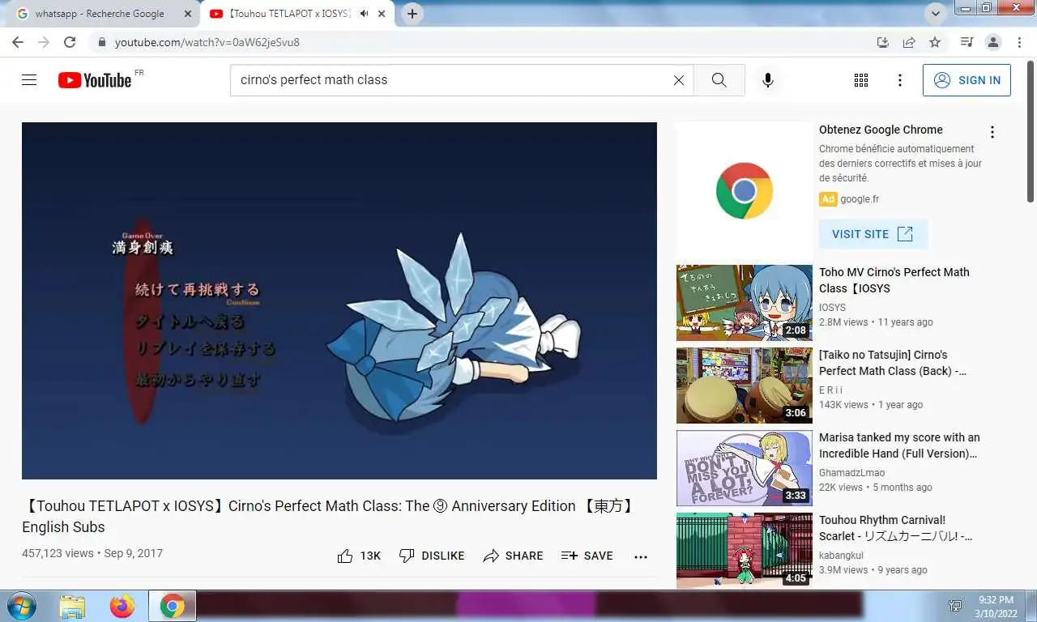Open the media control icon in Chrome toolbar
1037x622 pixels.
pos(967,42)
